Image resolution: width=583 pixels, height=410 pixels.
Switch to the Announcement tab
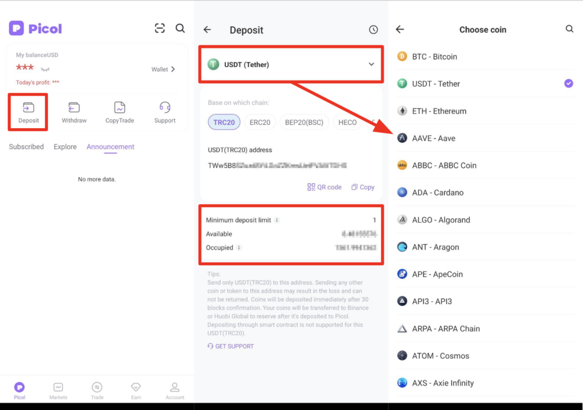110,146
